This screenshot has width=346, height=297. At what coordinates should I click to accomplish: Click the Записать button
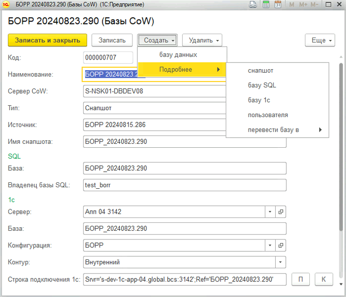112,40
